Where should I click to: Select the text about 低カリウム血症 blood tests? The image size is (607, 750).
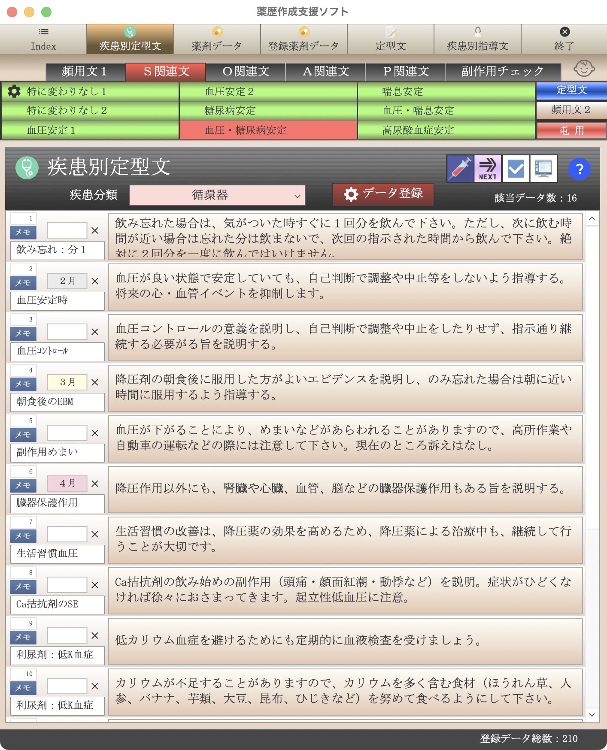click(x=346, y=641)
